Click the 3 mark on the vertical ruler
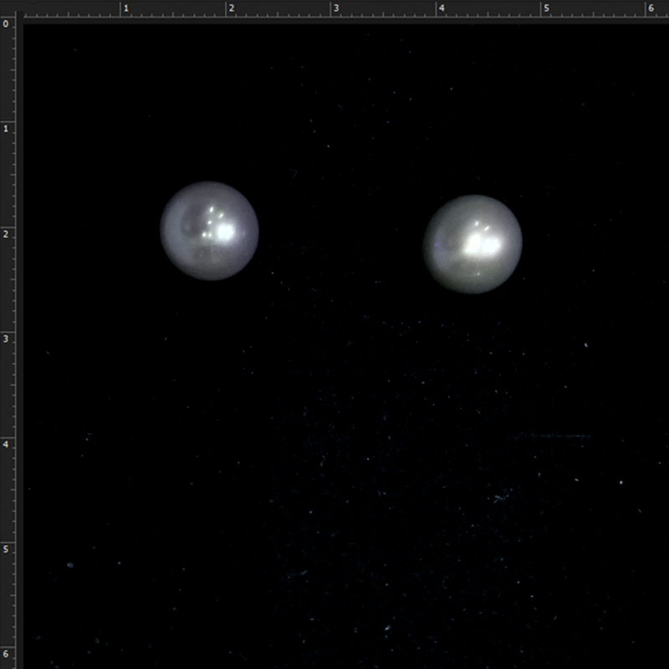 pos(6,339)
